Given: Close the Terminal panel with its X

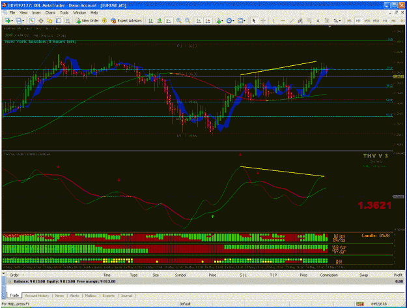Looking at the screenshot, I should point(4,273).
